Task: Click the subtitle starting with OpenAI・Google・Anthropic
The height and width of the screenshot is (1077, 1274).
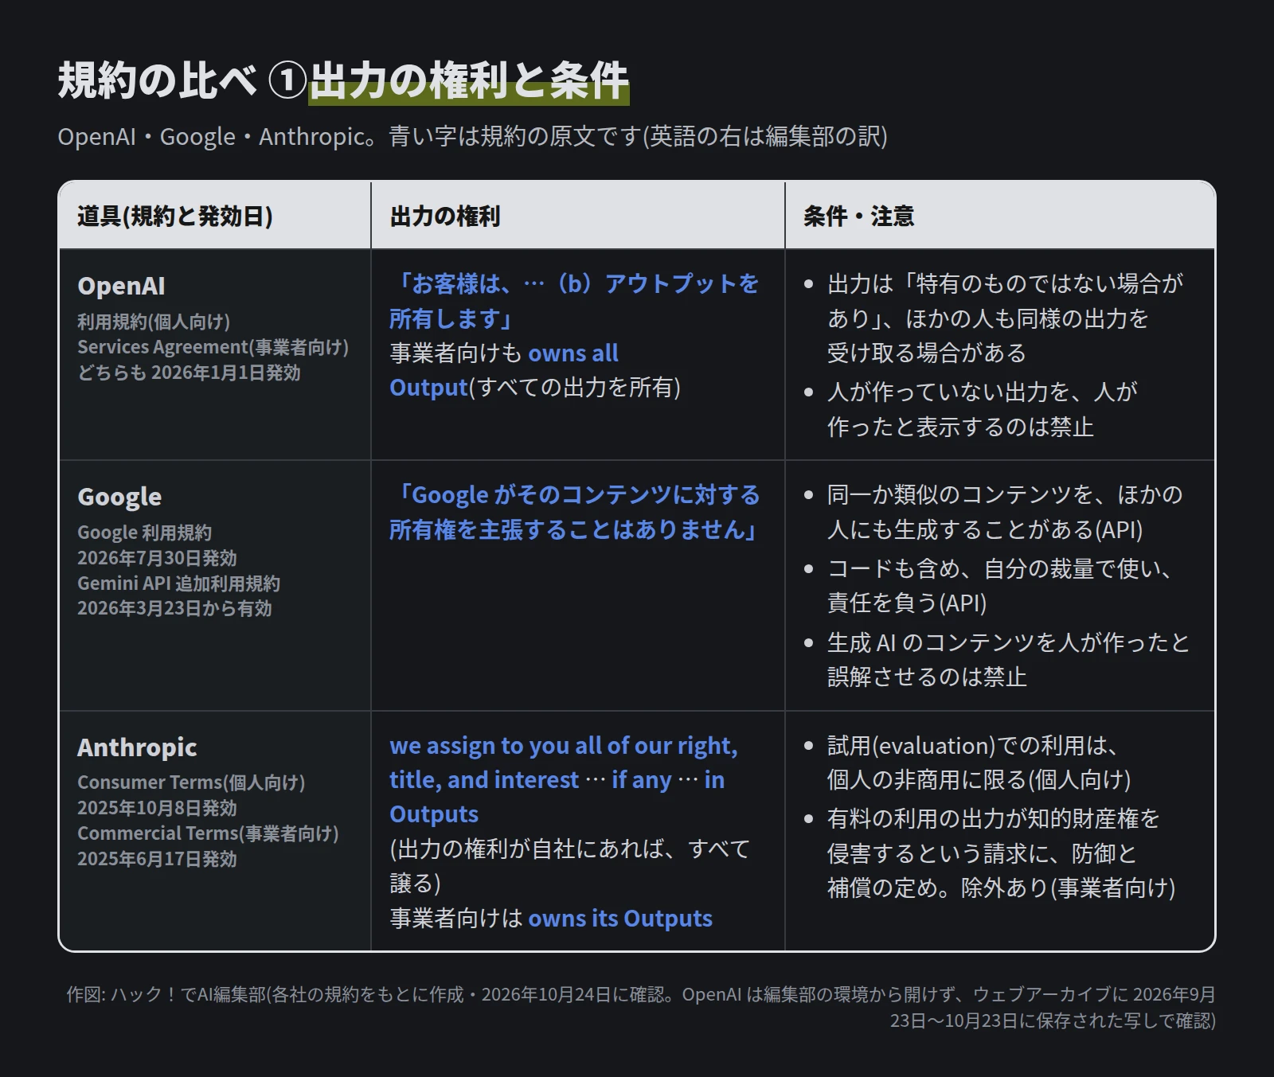Action: pyautogui.click(x=472, y=136)
